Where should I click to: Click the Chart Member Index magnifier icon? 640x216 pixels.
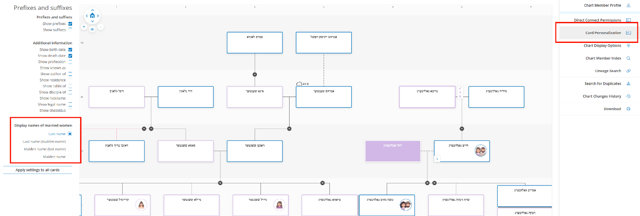pos(628,58)
